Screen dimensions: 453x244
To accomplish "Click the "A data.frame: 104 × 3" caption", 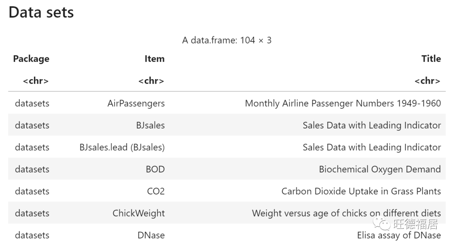I will click(x=226, y=40).
